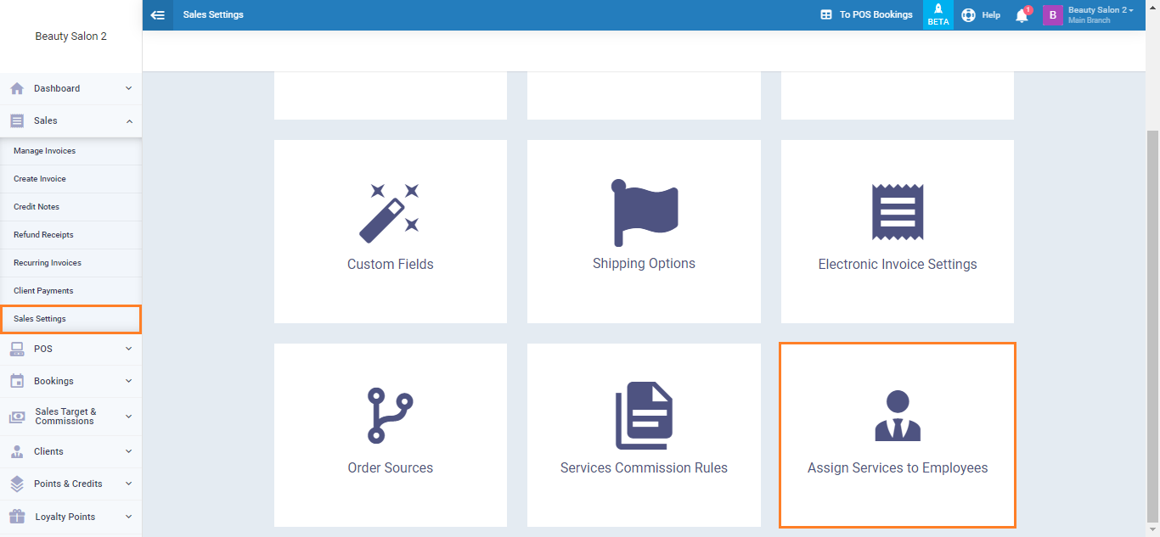Click the Sales Target money icon
The height and width of the screenshot is (537, 1160).
click(x=17, y=417)
